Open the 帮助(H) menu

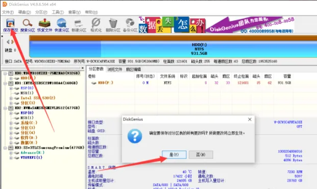coord(92,12)
